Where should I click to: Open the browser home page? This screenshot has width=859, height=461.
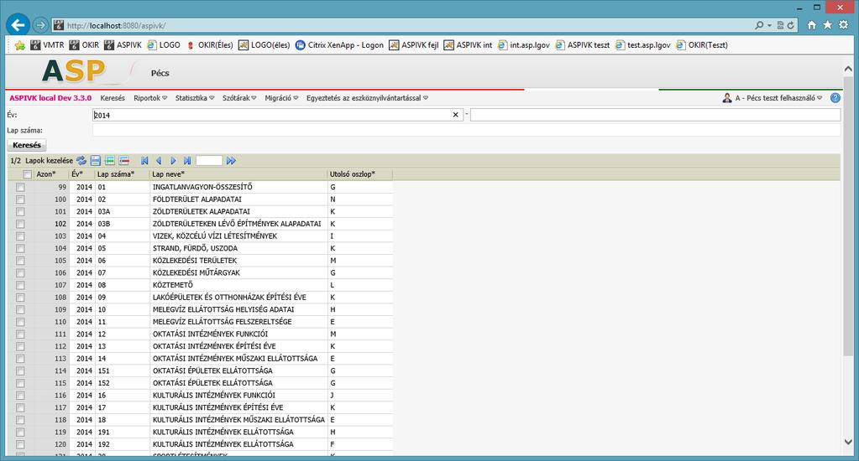(812, 25)
